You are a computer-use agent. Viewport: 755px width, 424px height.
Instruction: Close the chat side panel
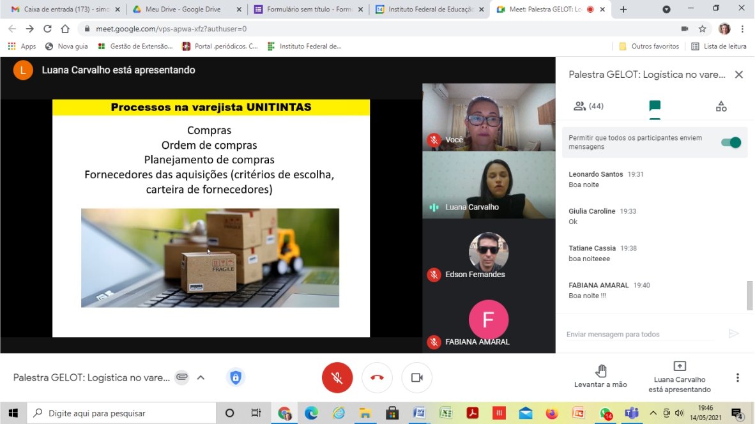click(x=738, y=75)
